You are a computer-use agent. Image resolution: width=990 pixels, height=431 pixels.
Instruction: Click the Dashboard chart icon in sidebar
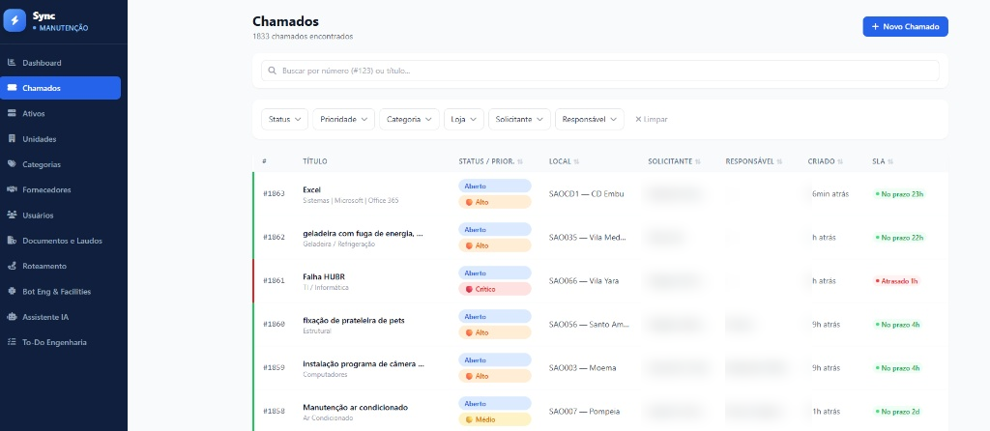[12, 63]
